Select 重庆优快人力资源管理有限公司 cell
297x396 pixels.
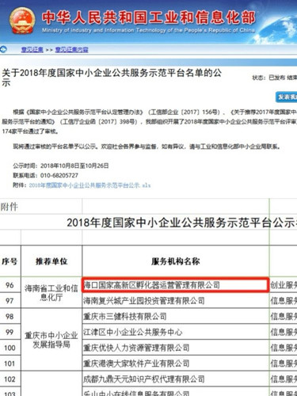pyautogui.click(x=176, y=348)
